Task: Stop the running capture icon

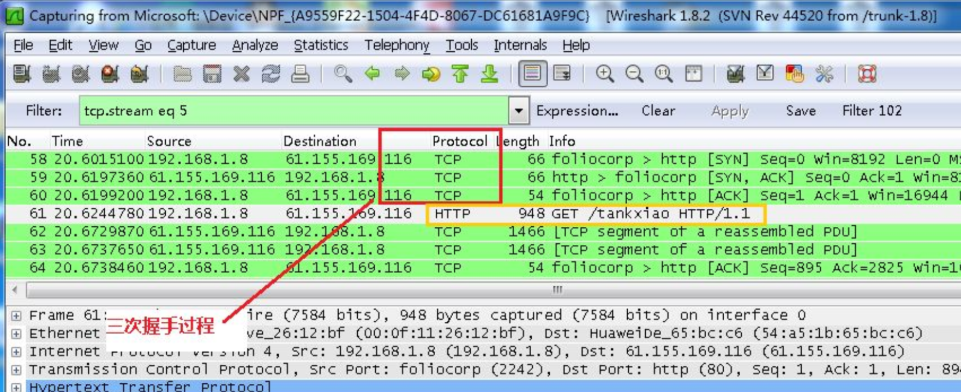Action: tap(110, 74)
